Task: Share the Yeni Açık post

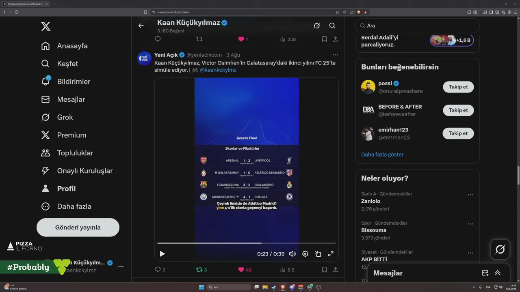Action: tap(336, 270)
